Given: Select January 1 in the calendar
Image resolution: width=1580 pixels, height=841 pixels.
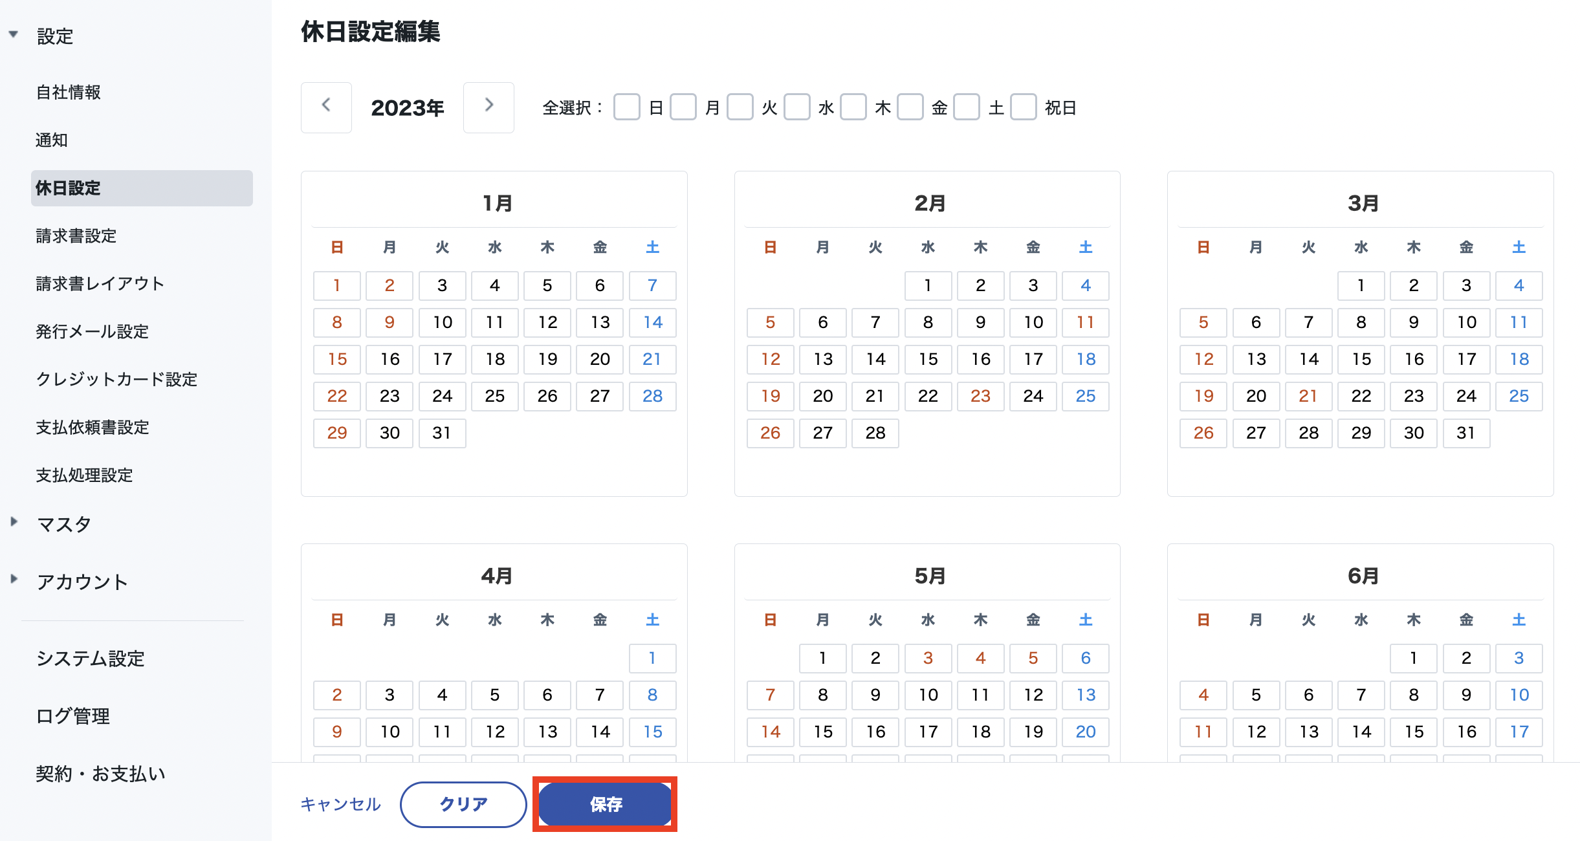Looking at the screenshot, I should tap(337, 285).
